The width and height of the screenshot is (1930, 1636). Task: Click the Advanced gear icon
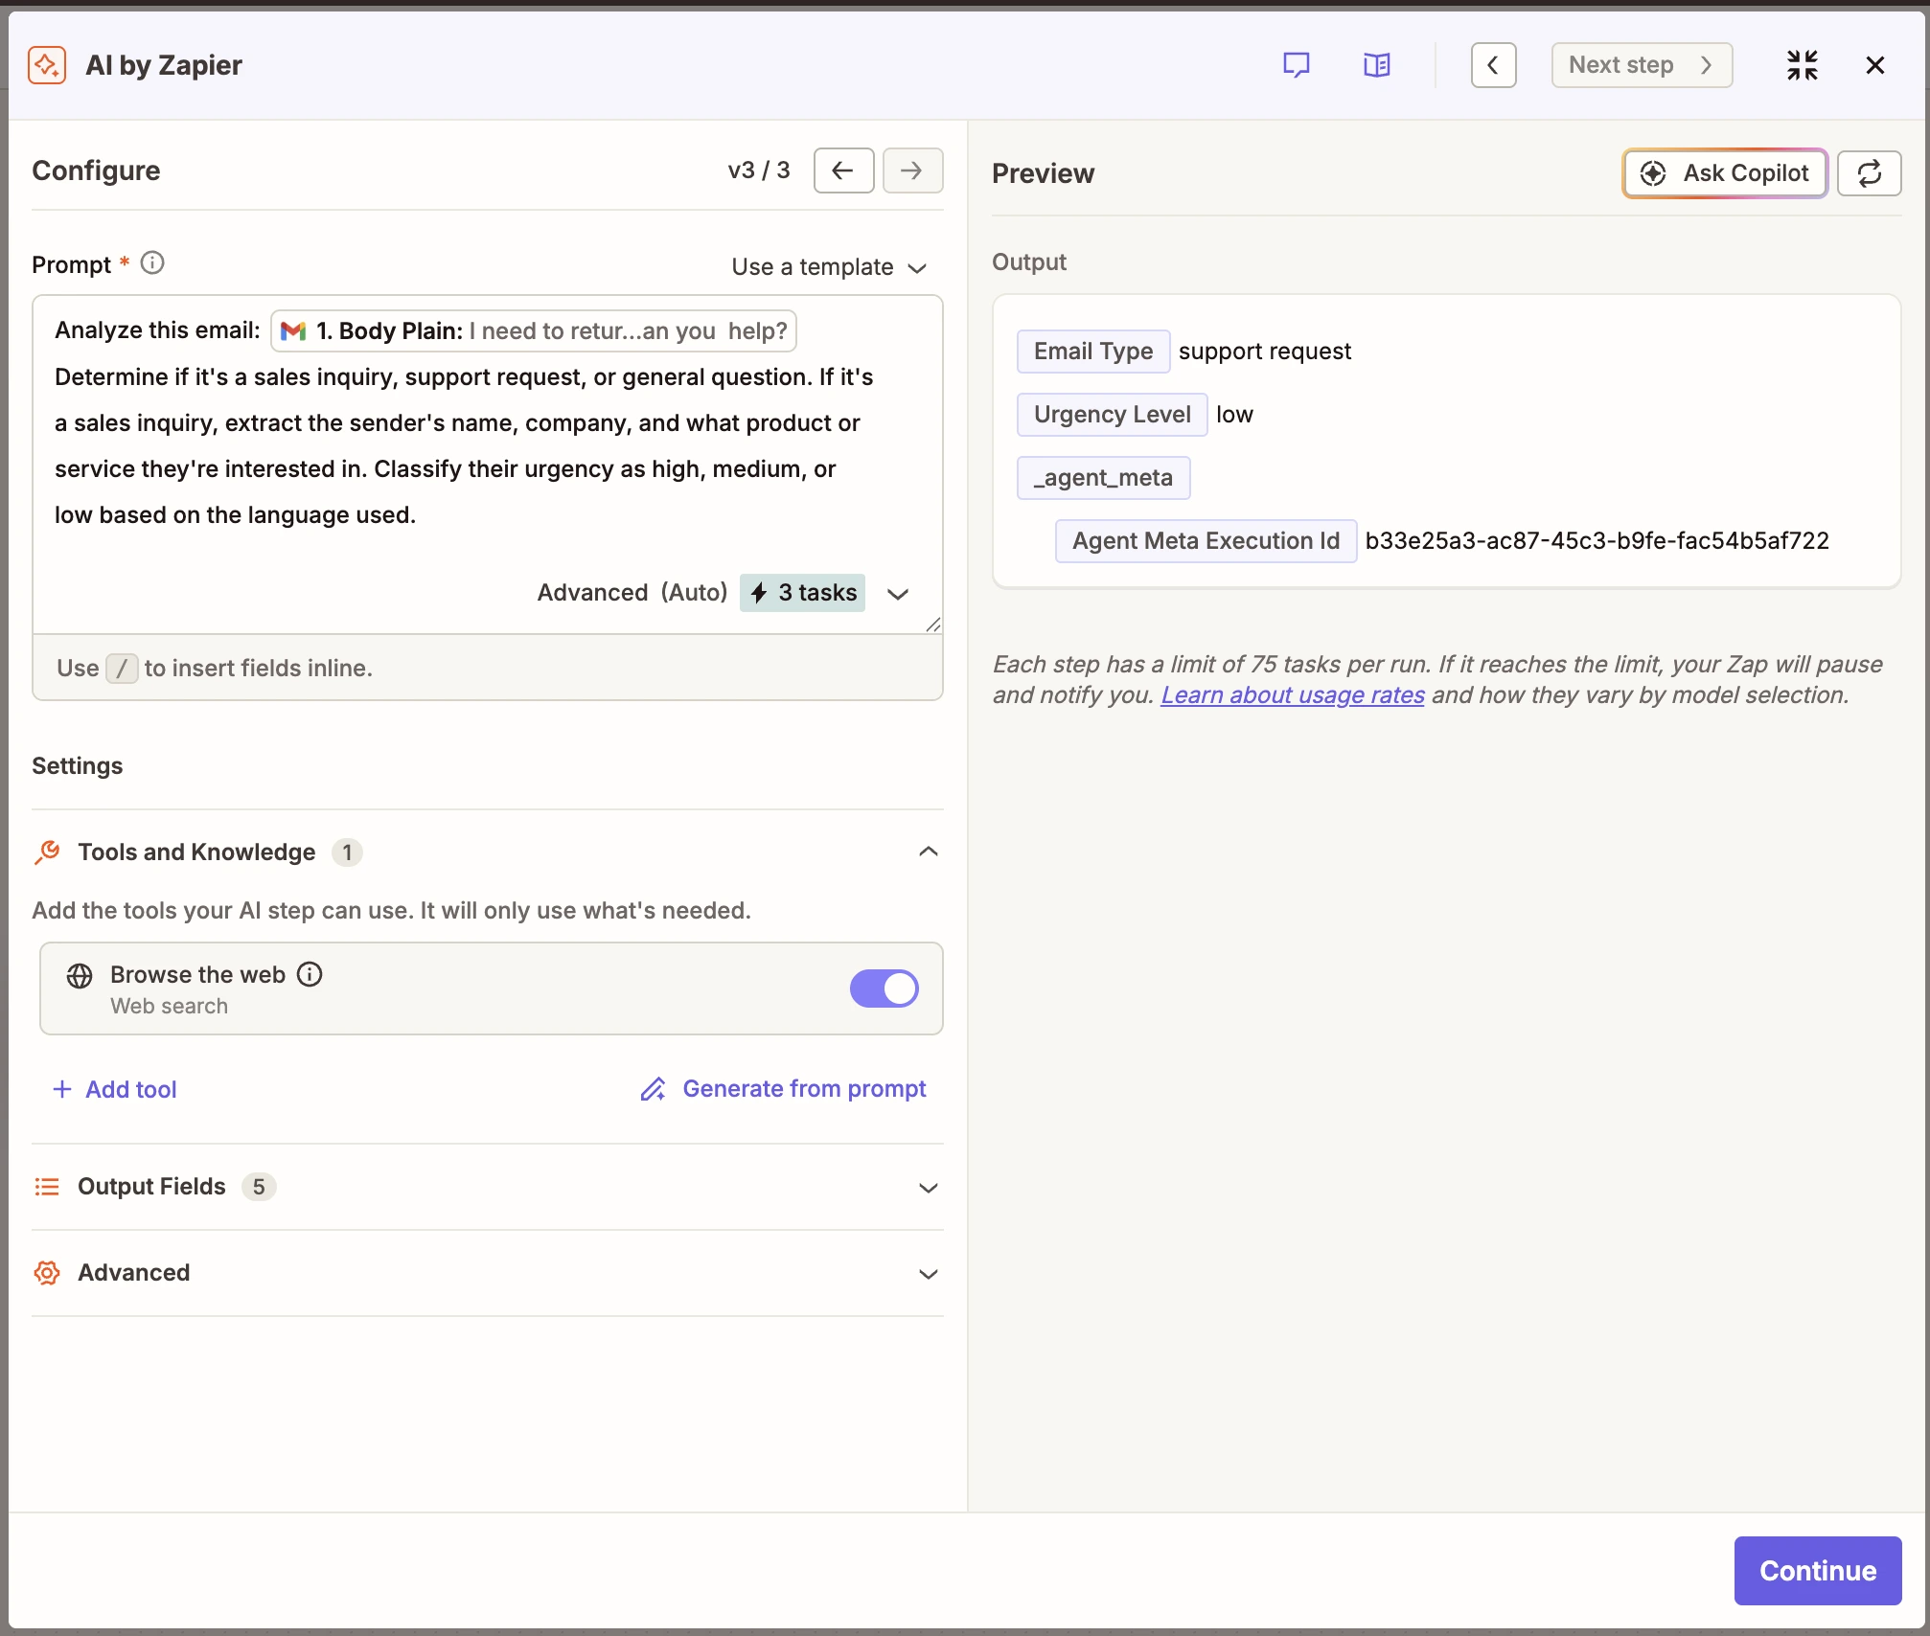click(x=47, y=1273)
